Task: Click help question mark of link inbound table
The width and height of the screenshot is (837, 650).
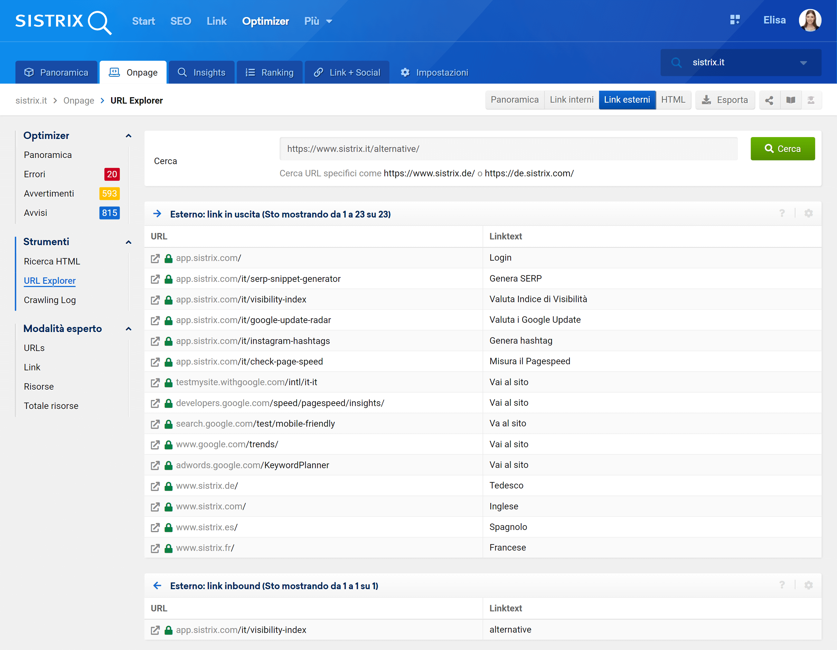Action: 782,585
